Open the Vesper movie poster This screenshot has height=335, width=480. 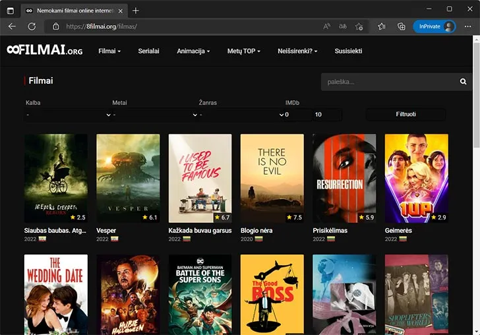128,178
